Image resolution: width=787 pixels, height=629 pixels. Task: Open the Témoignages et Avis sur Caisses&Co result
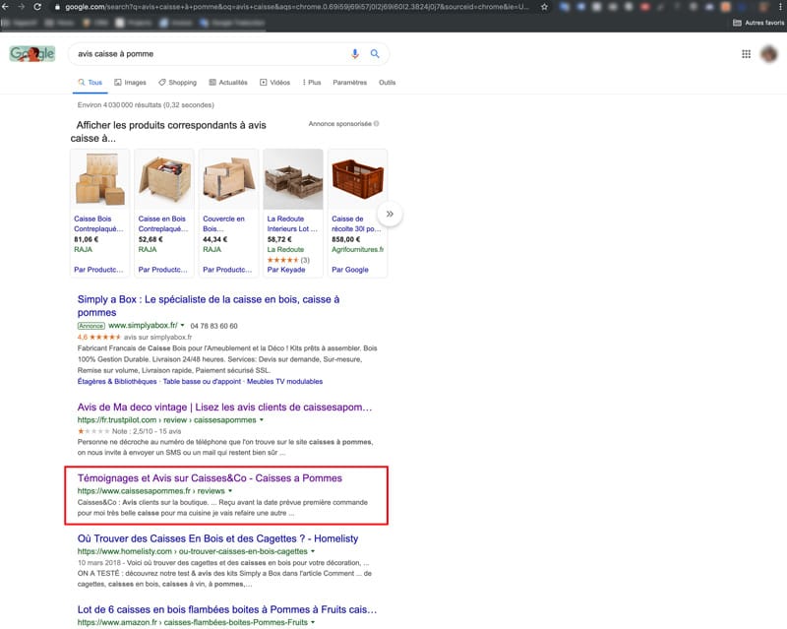pos(209,477)
